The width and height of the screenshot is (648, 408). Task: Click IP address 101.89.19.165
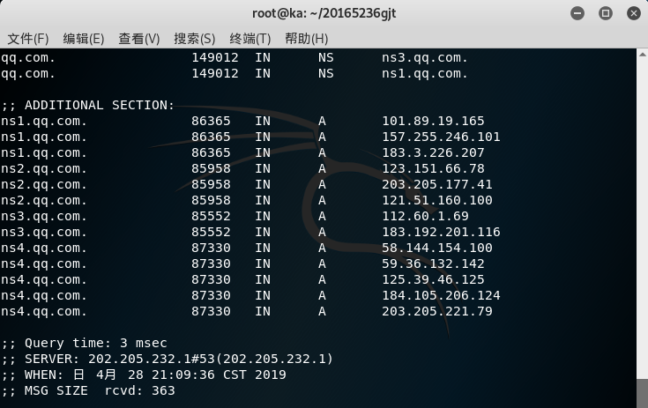433,121
